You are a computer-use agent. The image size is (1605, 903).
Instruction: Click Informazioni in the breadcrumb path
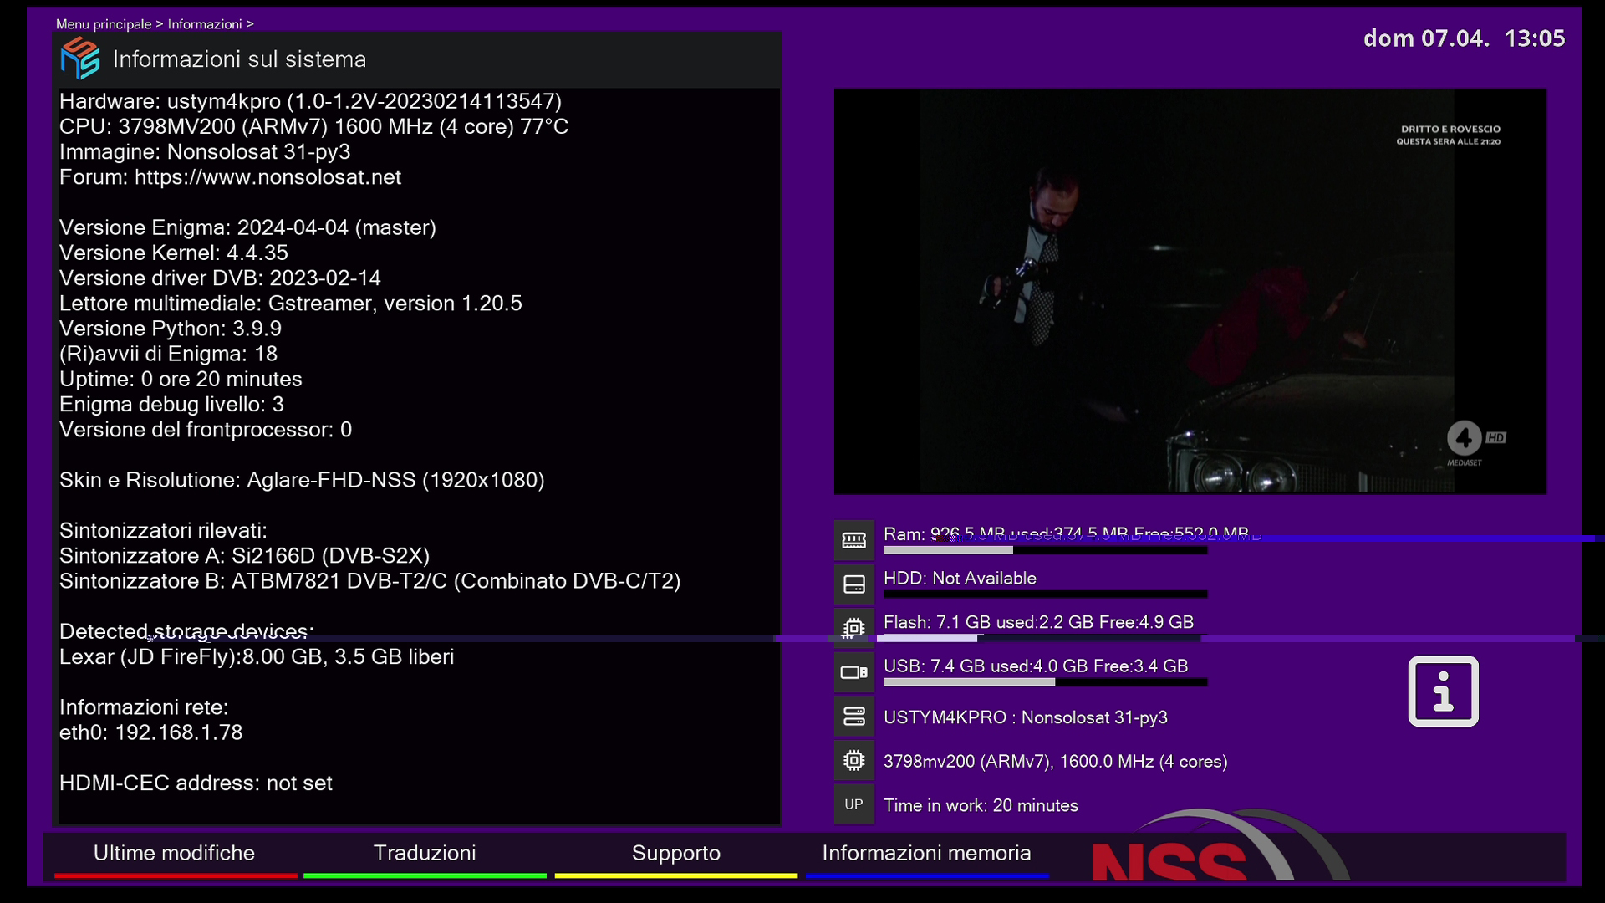(205, 24)
